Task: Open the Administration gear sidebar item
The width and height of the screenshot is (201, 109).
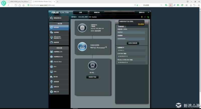Action: click(59, 82)
